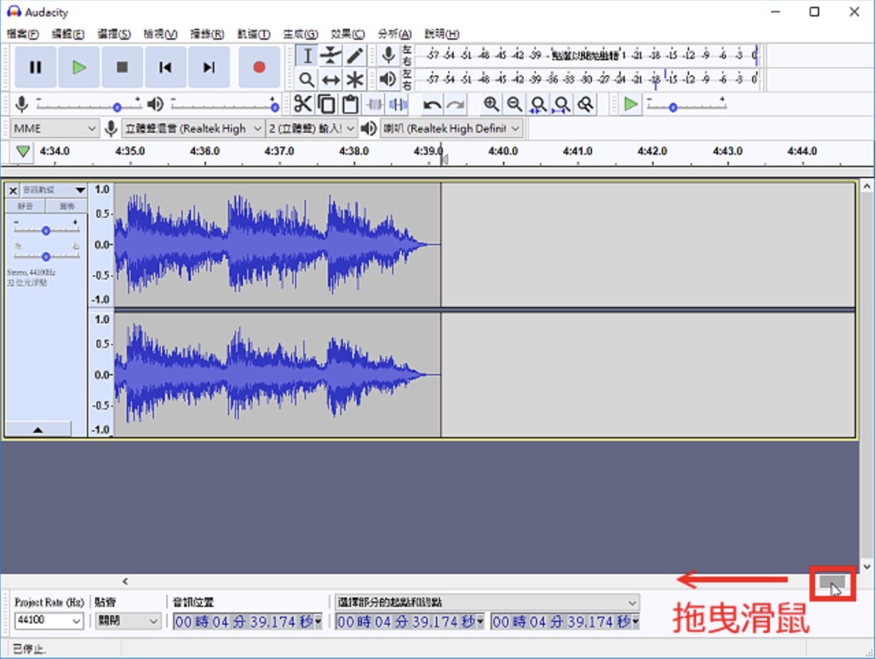Zoom out of the waveform

(x=514, y=104)
